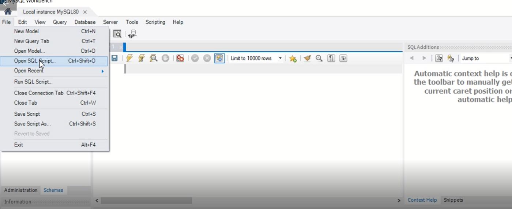Expand the Open Recent submenu arrow
Viewport: 512px width, 209px height.
pos(103,71)
